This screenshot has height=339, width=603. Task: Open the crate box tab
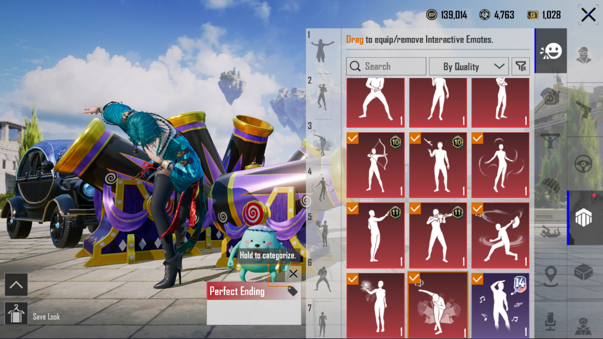584,272
